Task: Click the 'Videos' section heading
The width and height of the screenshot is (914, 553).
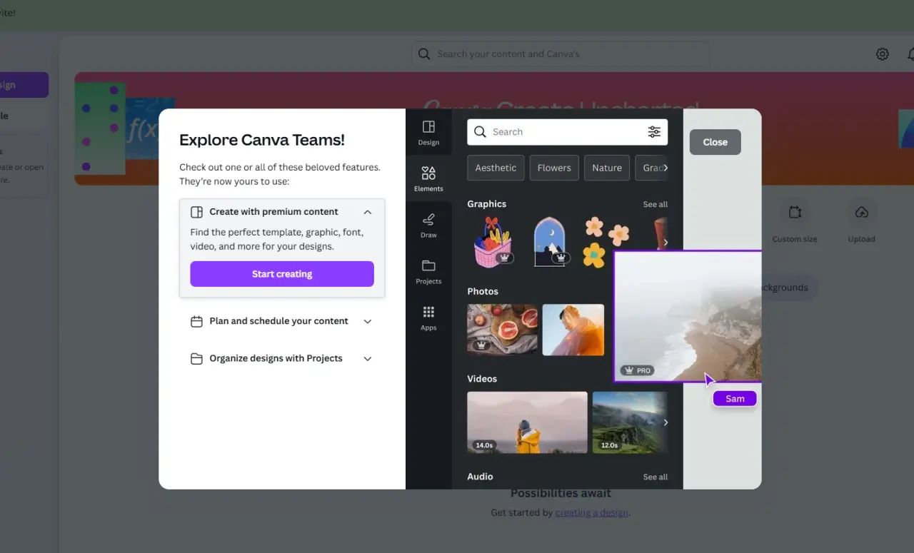Action: [x=482, y=379]
